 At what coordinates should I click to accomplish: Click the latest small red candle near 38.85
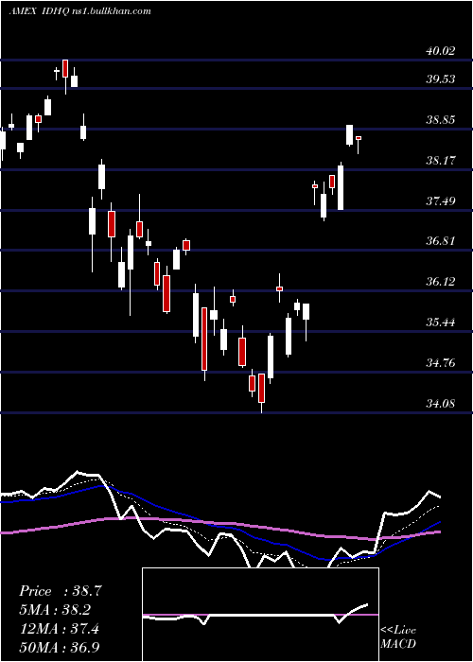click(x=359, y=138)
